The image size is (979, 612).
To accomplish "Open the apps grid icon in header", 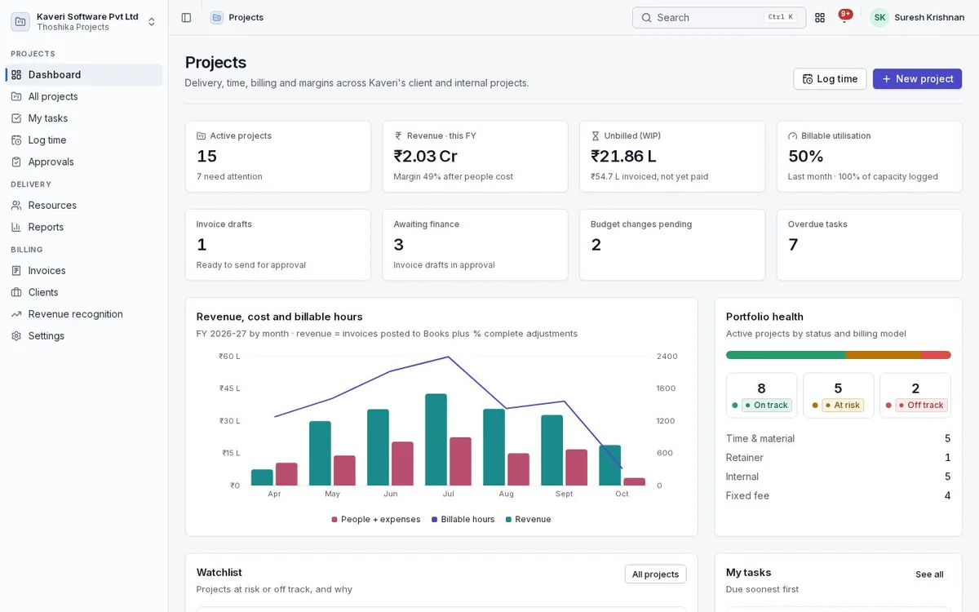I will pyautogui.click(x=820, y=17).
